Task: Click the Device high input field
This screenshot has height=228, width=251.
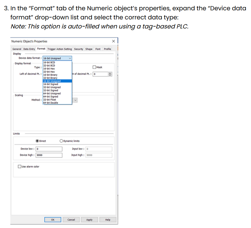Action: 49,155
